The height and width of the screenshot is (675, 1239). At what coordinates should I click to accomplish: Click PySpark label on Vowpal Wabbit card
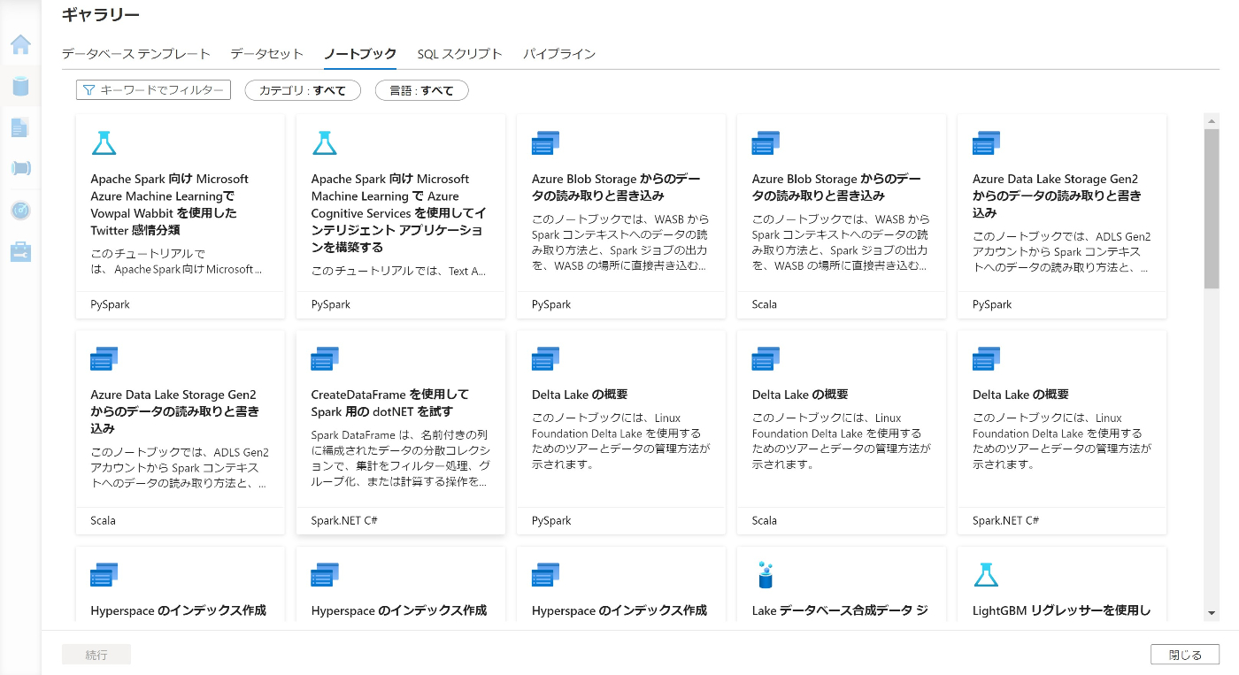pos(110,304)
